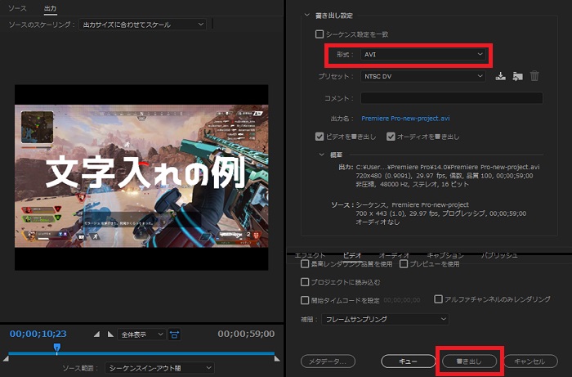This screenshot has height=377, width=572.
Task: Click the delete preset trash icon
Action: tap(534, 76)
